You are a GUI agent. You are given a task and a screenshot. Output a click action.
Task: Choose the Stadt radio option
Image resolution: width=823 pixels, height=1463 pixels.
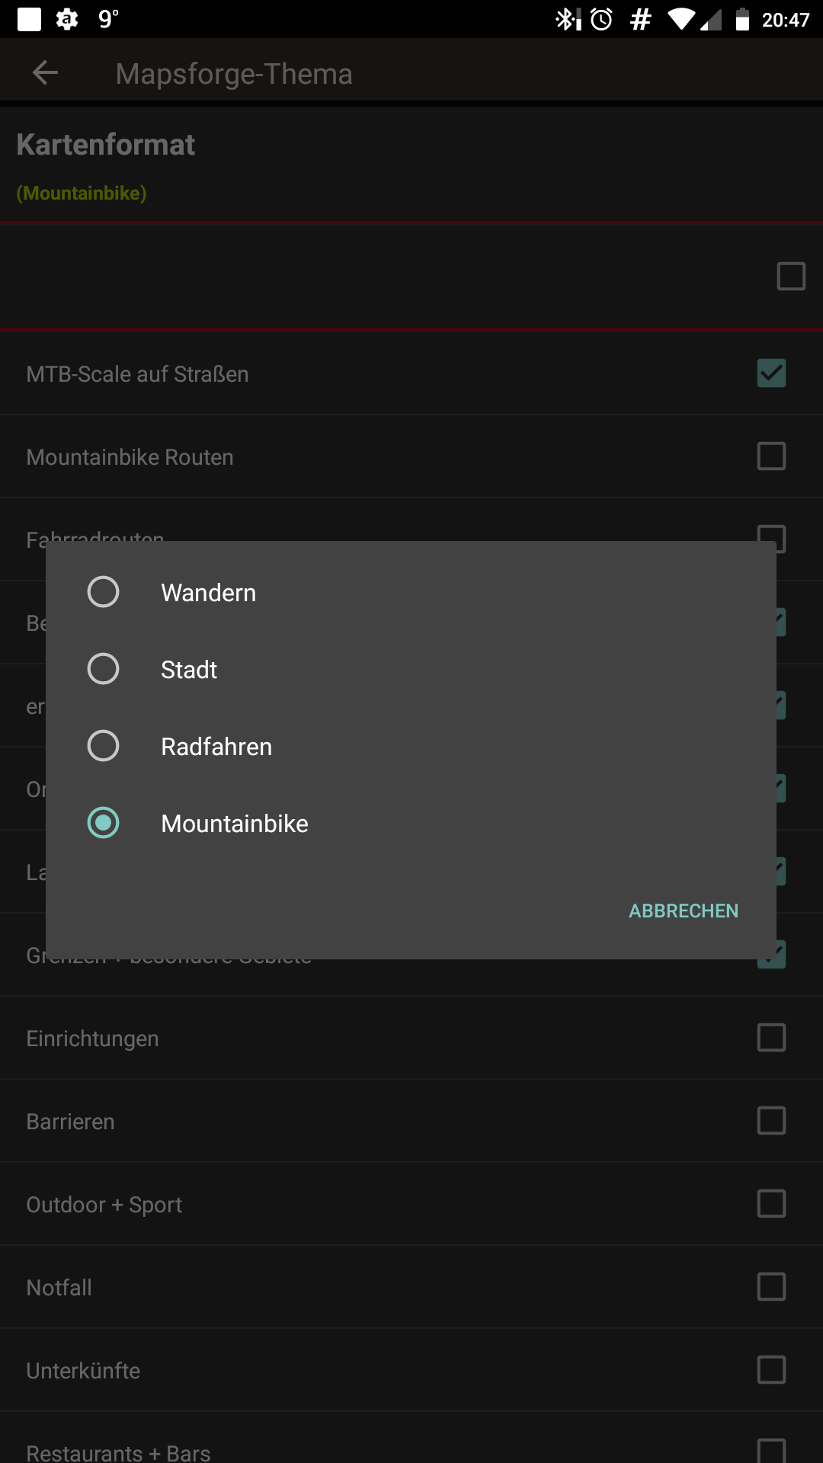click(104, 669)
